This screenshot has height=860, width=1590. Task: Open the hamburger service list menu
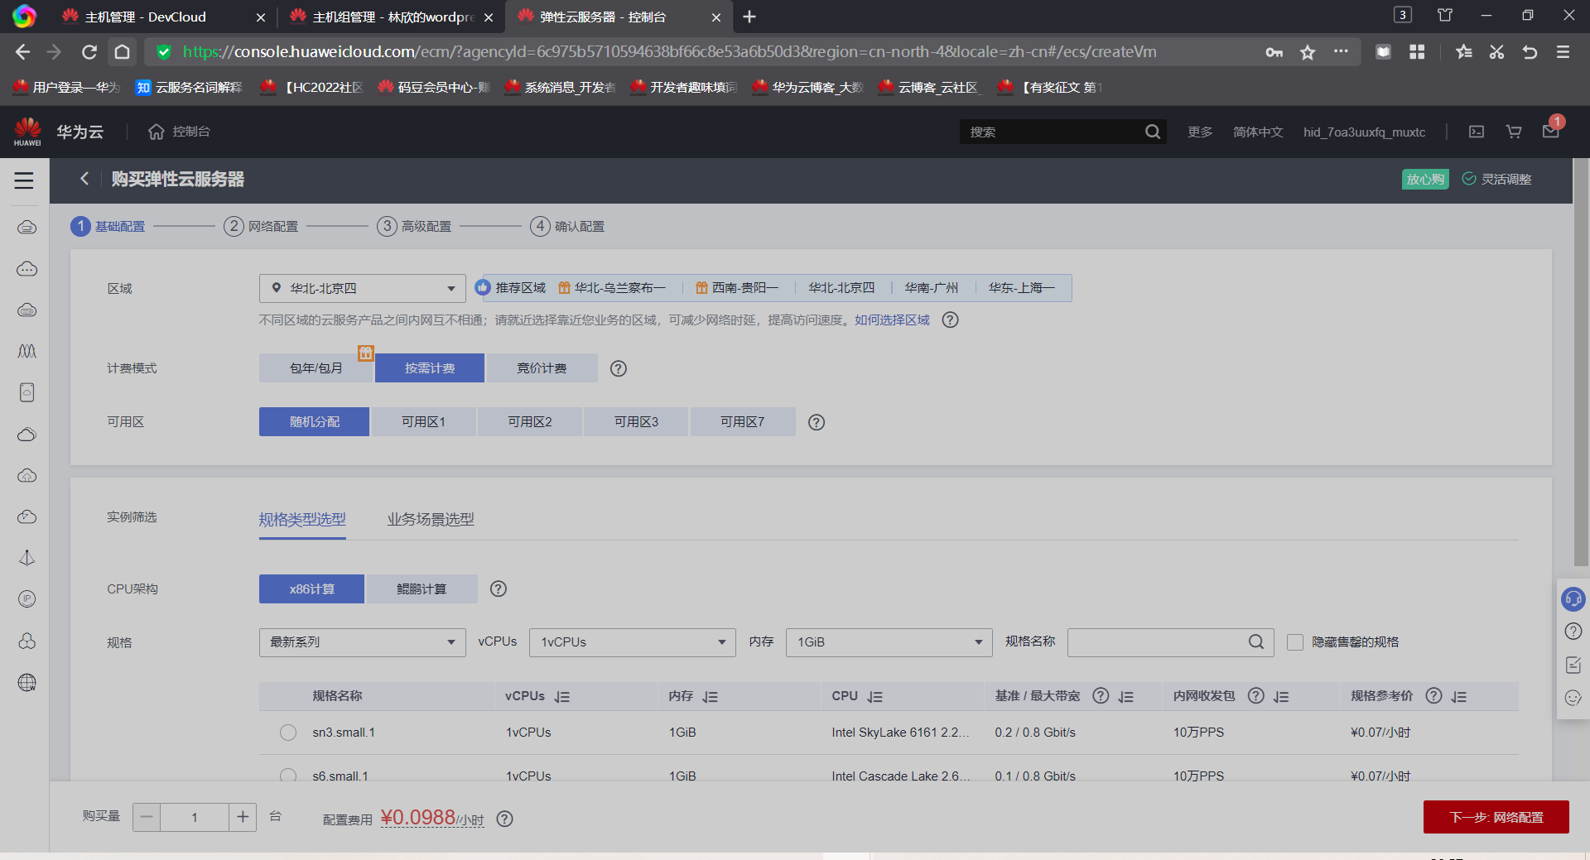[24, 180]
